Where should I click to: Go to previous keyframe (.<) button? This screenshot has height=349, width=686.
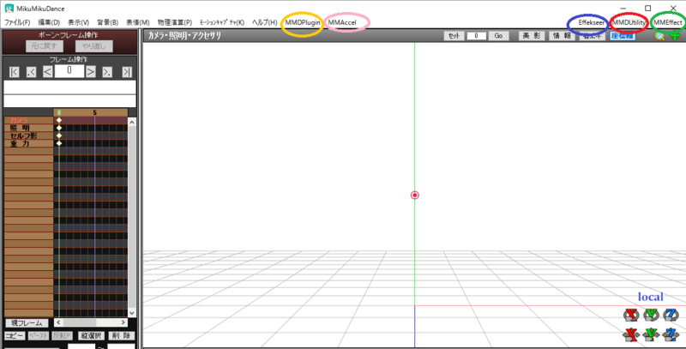point(31,72)
